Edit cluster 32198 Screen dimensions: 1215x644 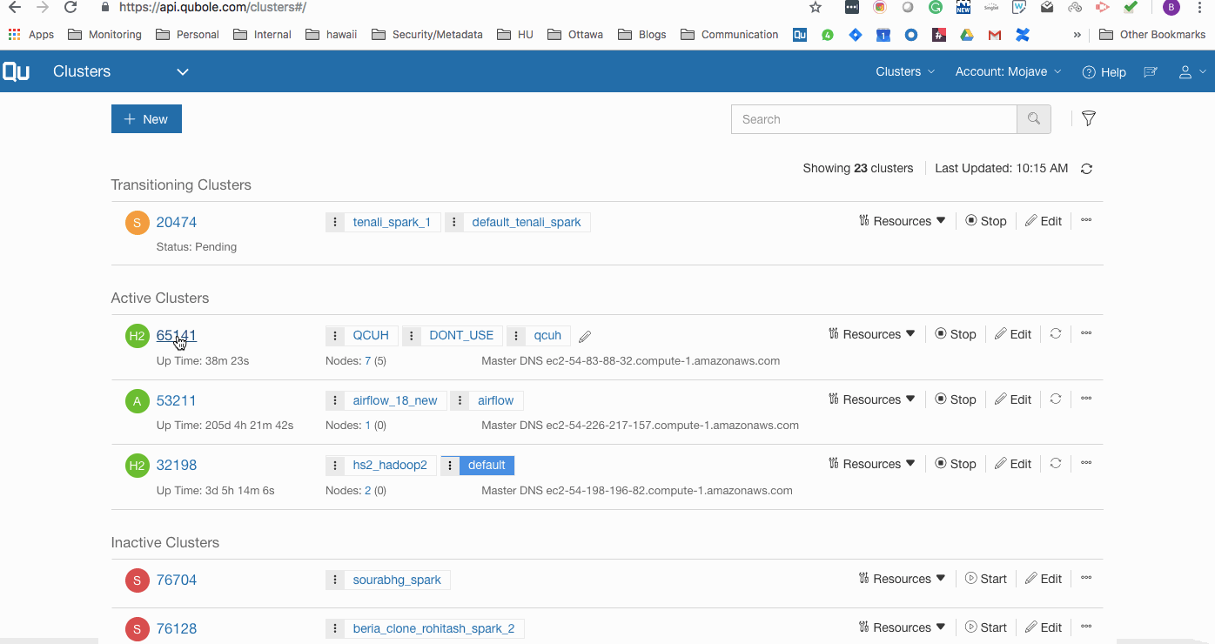[1013, 464]
